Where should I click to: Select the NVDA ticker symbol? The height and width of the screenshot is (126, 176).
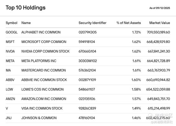pyautogui.click(x=10, y=51)
